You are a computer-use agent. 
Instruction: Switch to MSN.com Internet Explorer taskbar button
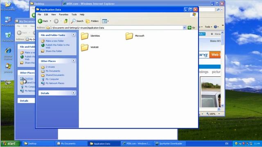[x=136, y=143]
